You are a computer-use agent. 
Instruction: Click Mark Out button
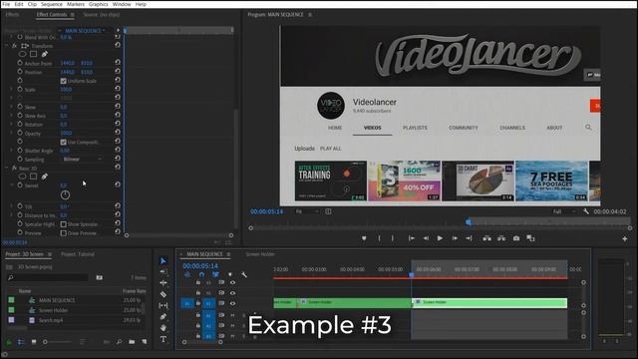pos(392,238)
